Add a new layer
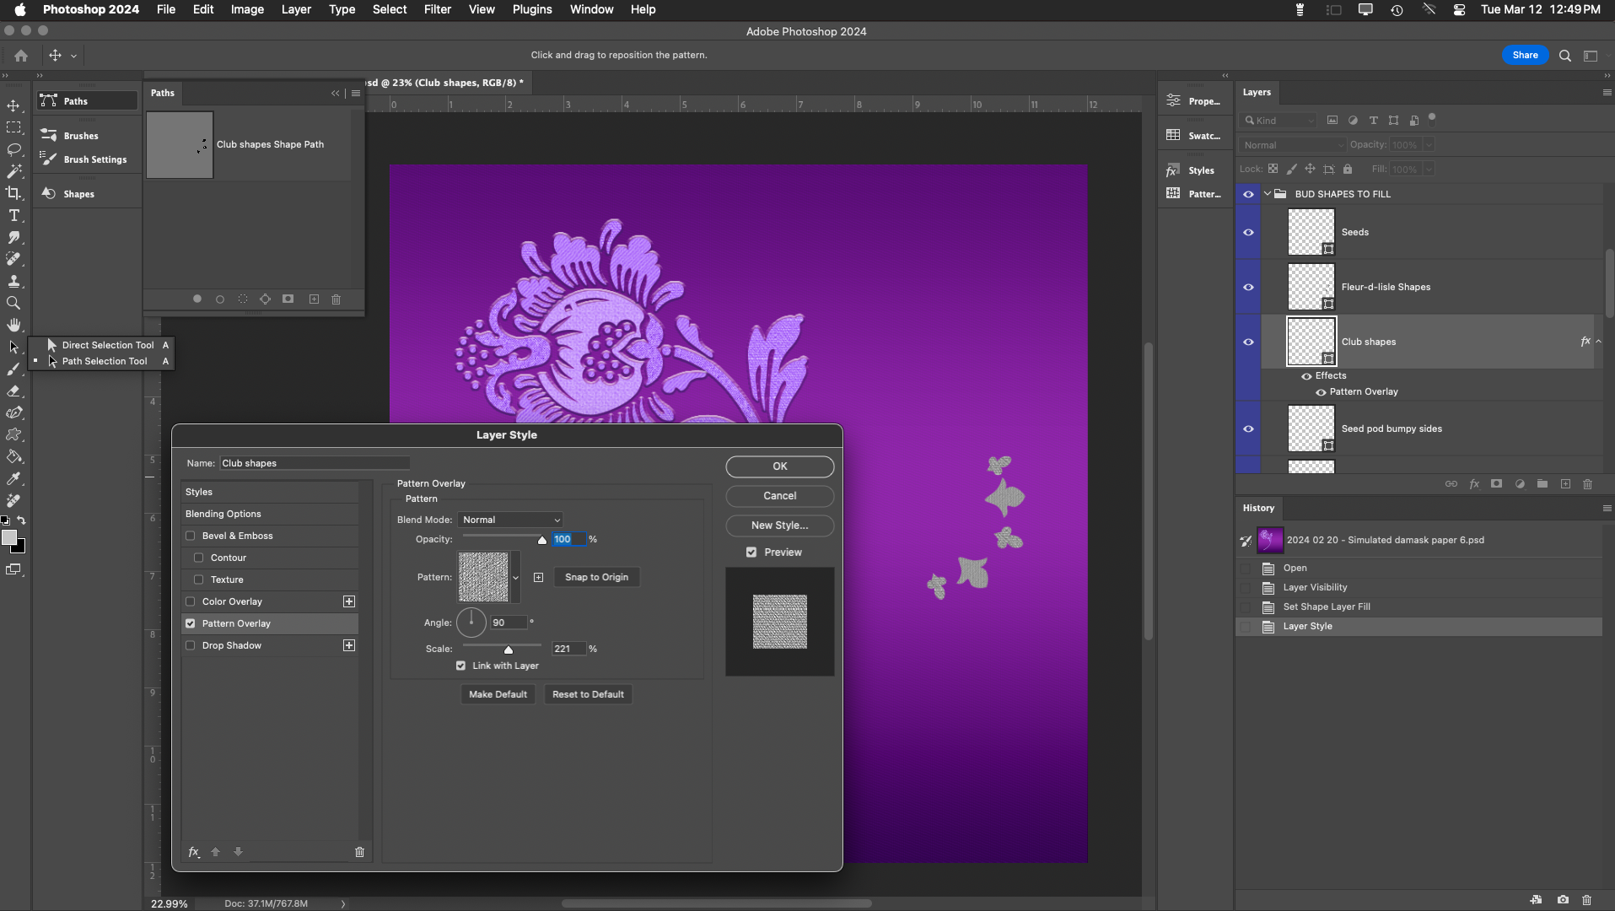The height and width of the screenshot is (911, 1615). coord(1564,484)
